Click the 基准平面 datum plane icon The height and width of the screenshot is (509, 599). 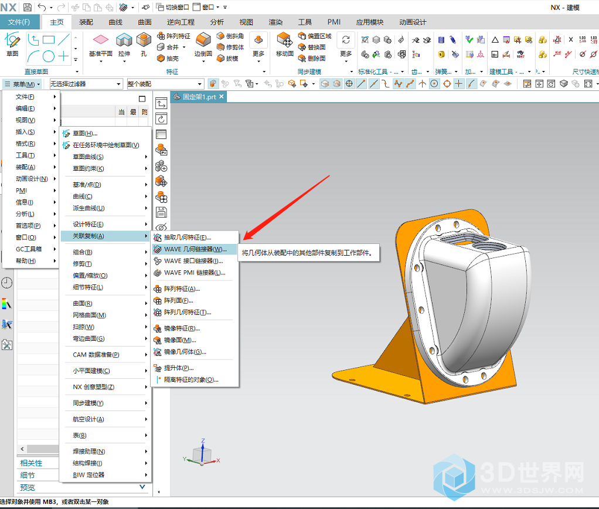pyautogui.click(x=101, y=42)
